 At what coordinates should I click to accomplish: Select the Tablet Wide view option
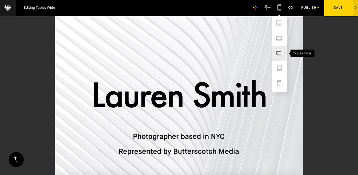[279, 53]
